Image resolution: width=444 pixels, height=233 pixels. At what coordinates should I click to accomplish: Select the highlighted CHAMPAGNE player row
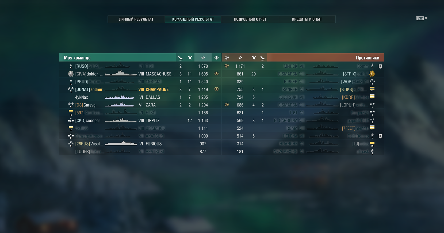coord(140,89)
